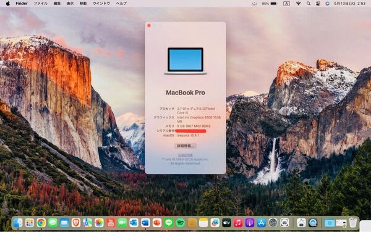Launch Spotify from the Dock
This screenshot has width=371, height=232.
pos(181,223)
